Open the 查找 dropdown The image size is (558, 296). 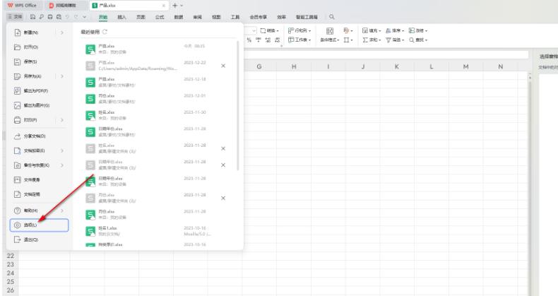418,40
